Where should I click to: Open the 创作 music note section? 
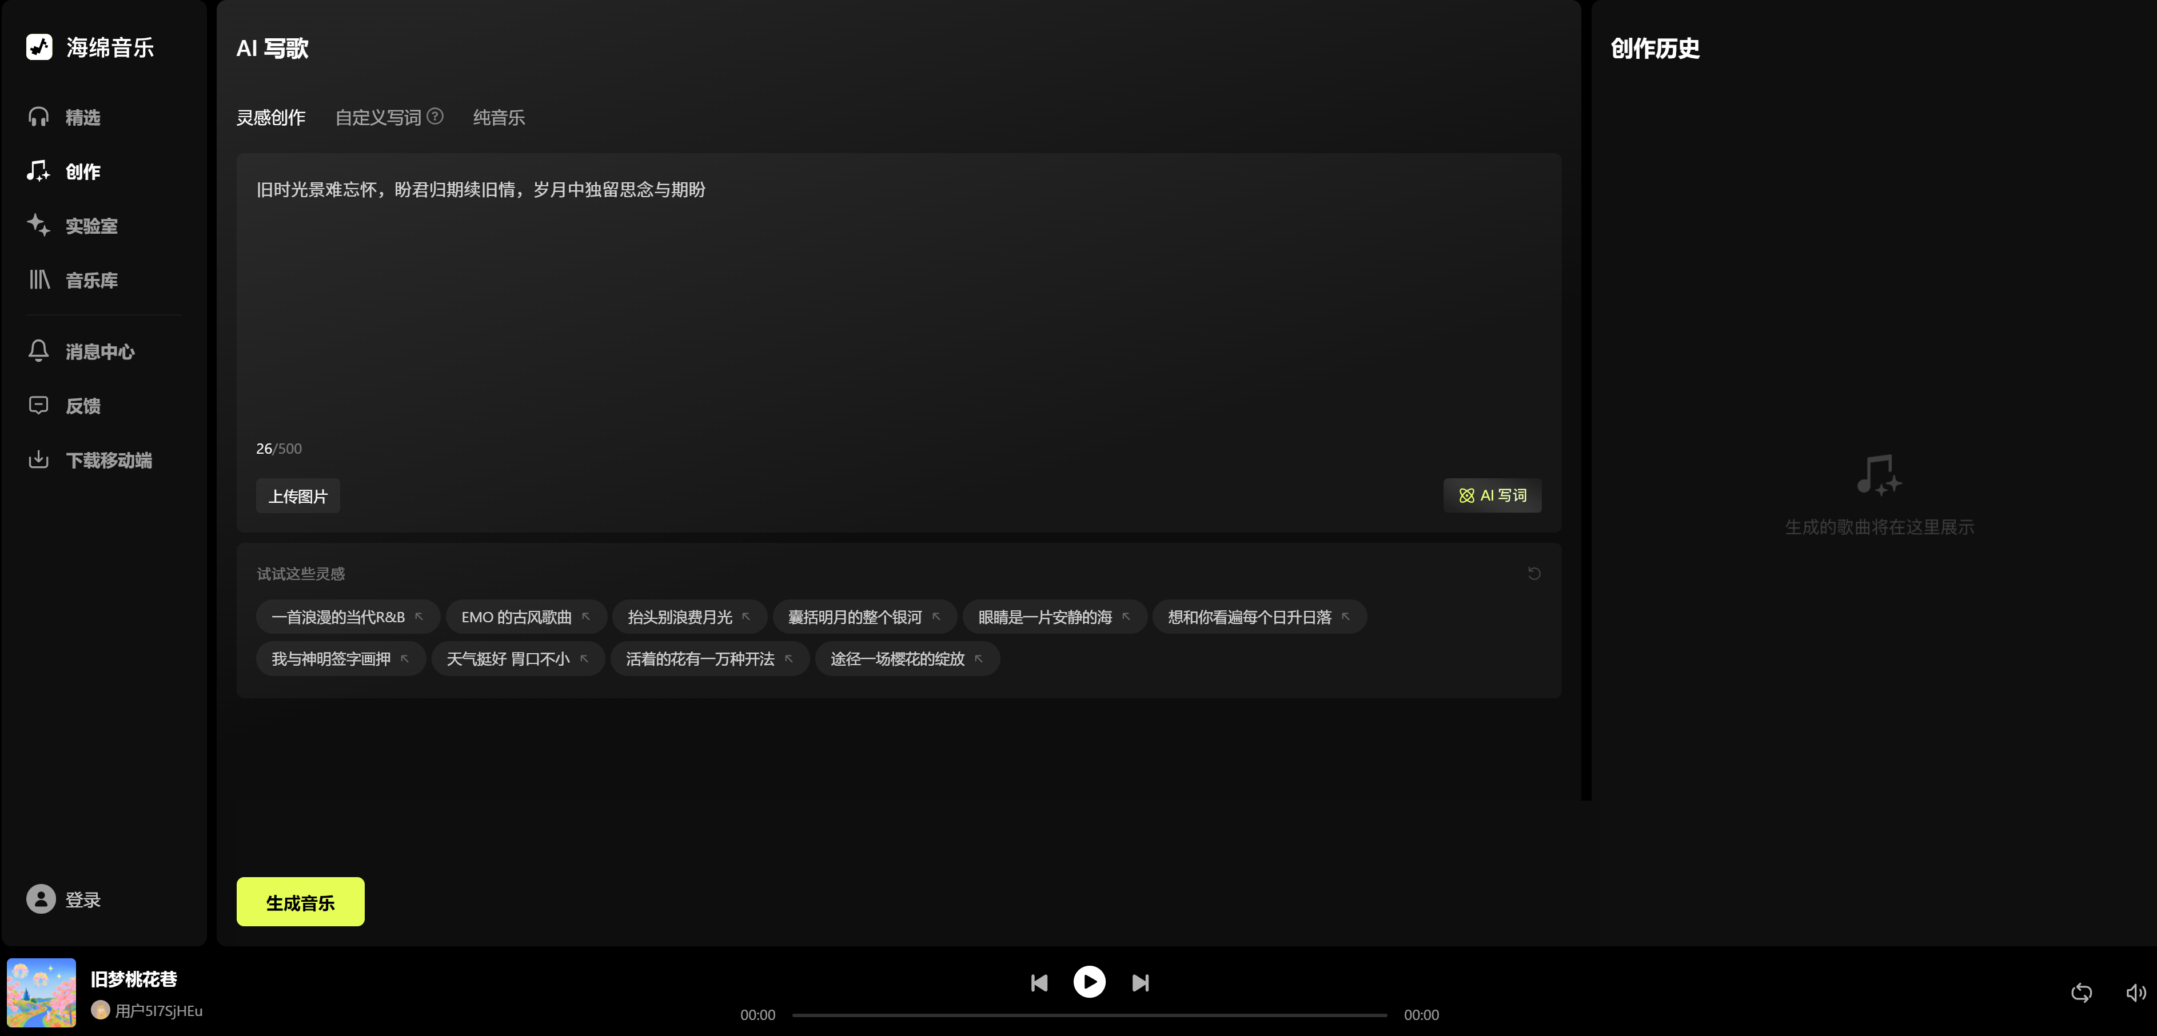pos(63,171)
